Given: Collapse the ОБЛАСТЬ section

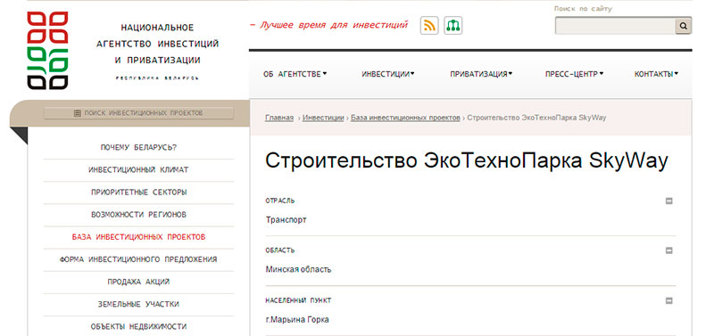Looking at the screenshot, I should click(668, 250).
